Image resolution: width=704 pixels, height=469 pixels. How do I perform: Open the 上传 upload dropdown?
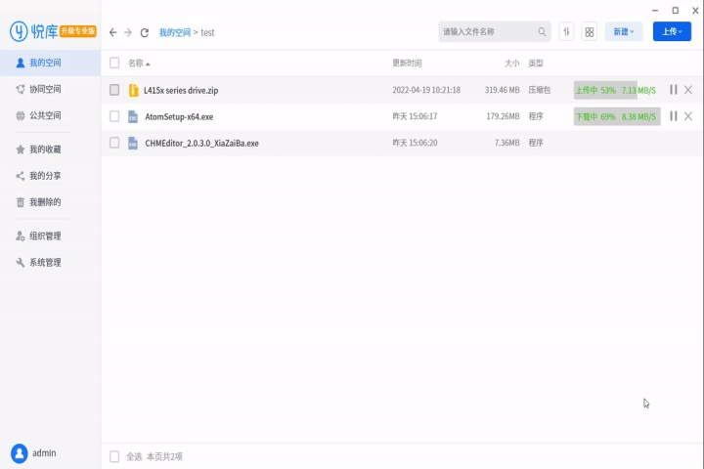coord(671,32)
